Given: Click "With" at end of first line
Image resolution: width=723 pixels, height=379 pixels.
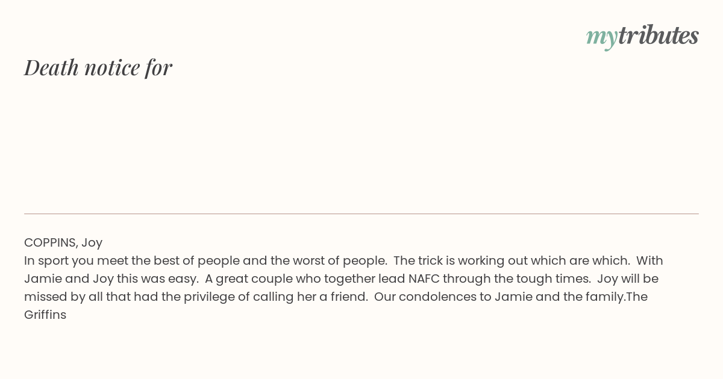Looking at the screenshot, I should pyautogui.click(x=649, y=260).
